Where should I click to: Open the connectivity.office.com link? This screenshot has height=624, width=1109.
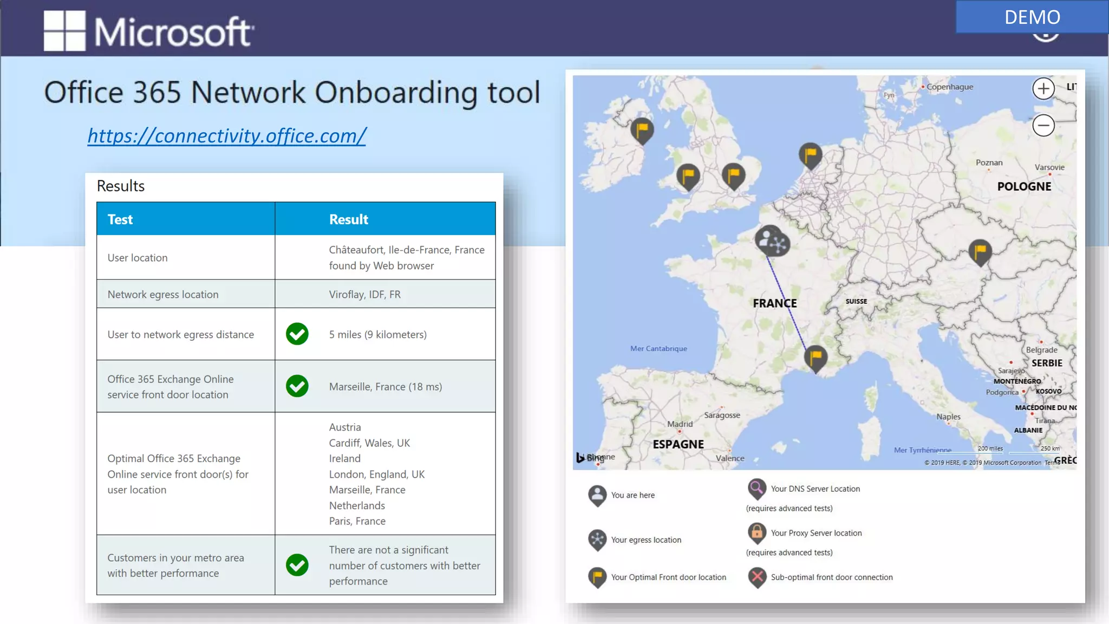(x=227, y=135)
